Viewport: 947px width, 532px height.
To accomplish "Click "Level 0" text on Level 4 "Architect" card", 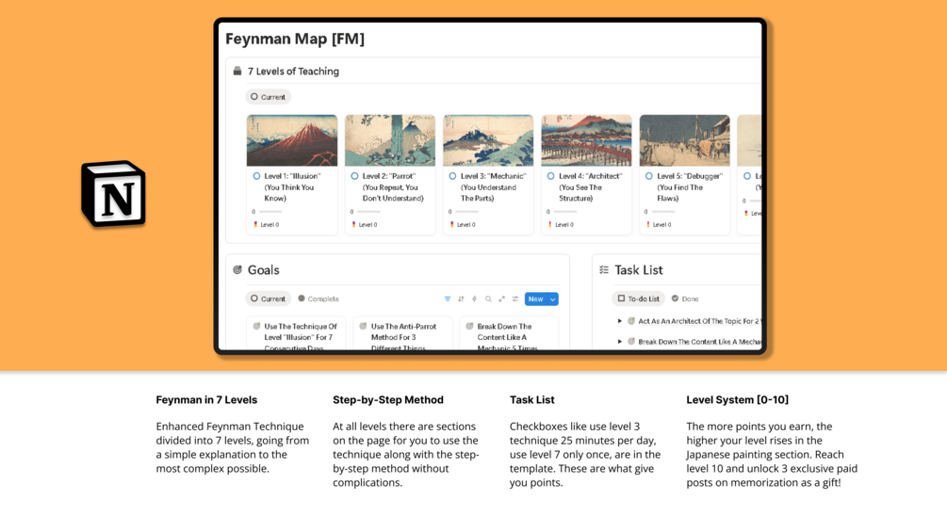I will pyautogui.click(x=564, y=224).
